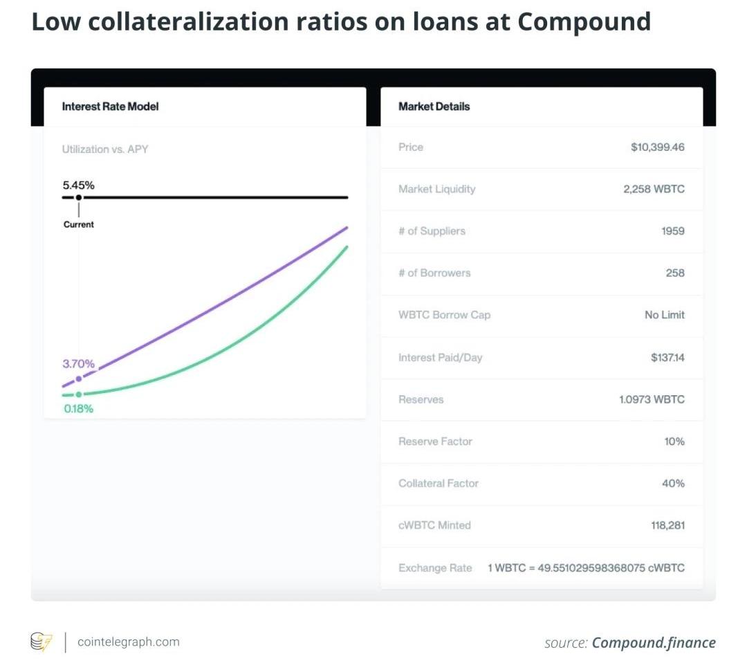This screenshot has width=747, height=663.
Task: Click the 3.70% borrow APY label
Action: pyautogui.click(x=79, y=364)
